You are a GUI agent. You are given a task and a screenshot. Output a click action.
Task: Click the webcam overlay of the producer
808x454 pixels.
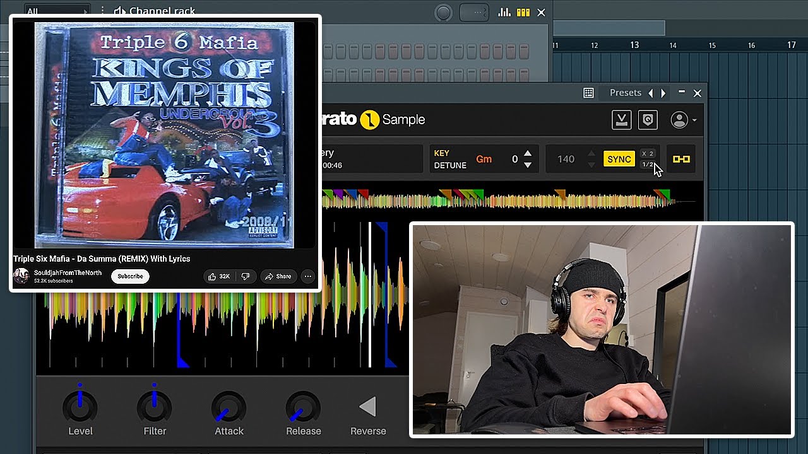tap(602, 330)
